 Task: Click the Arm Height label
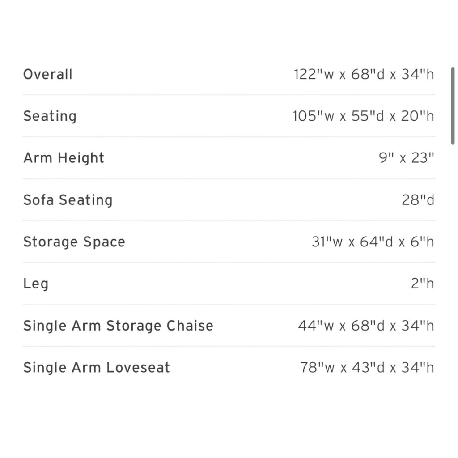(64, 158)
